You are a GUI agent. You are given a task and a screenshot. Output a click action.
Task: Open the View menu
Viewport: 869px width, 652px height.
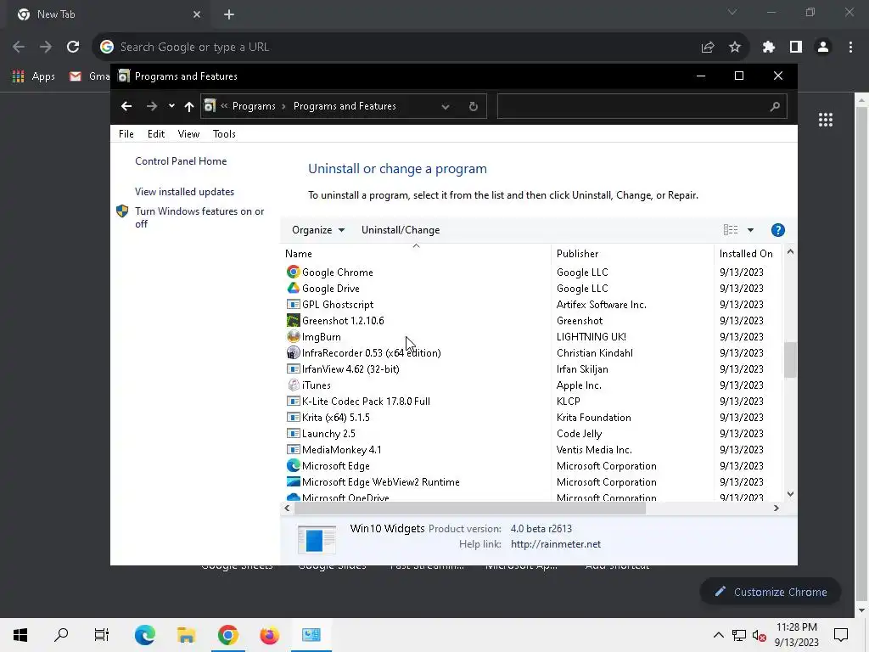coord(188,133)
